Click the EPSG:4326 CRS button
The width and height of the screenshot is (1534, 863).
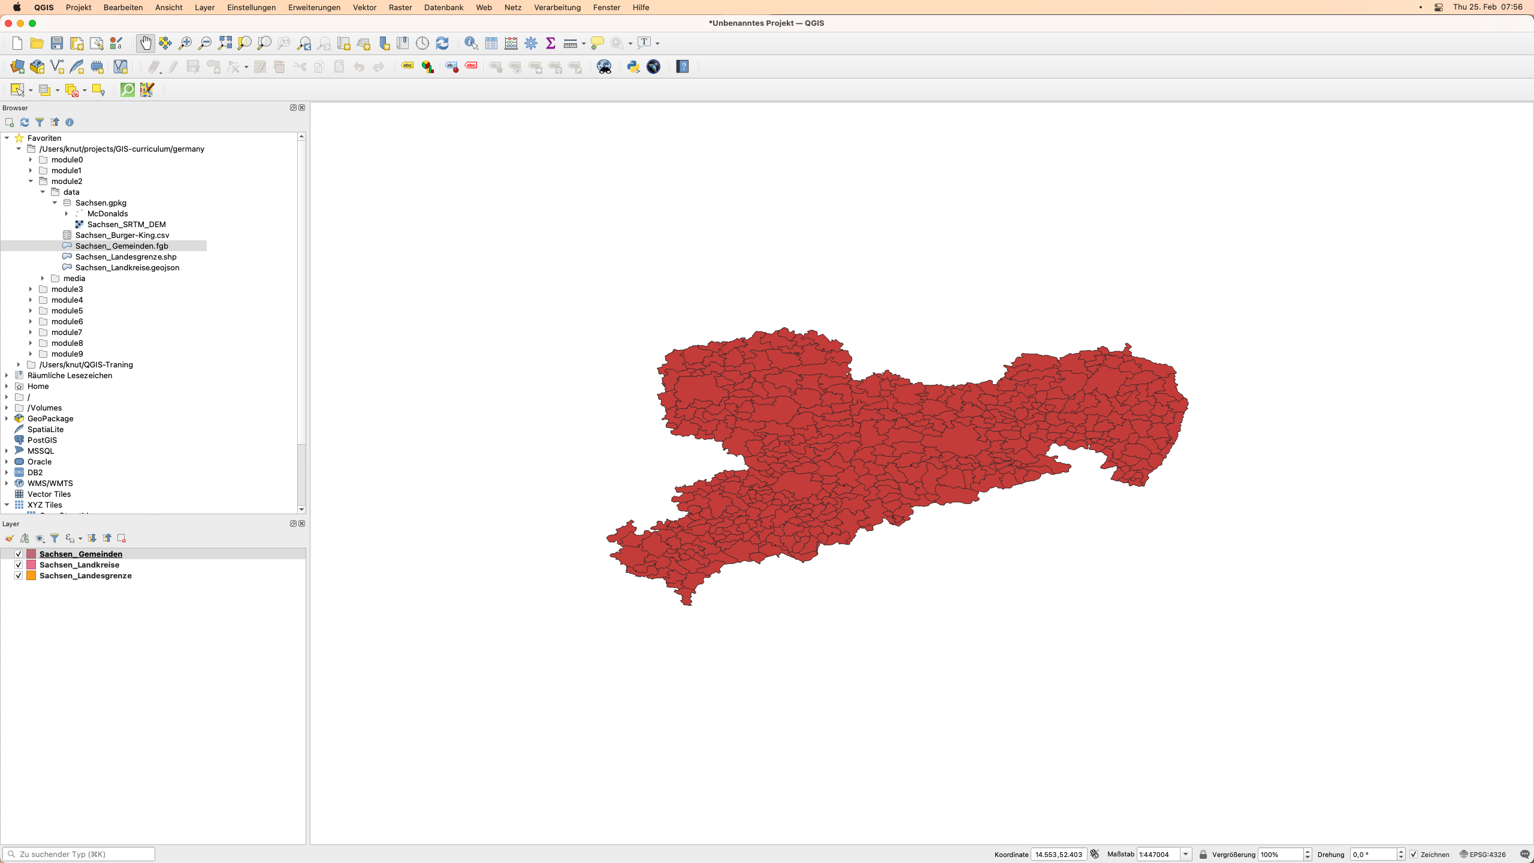[1482, 854]
